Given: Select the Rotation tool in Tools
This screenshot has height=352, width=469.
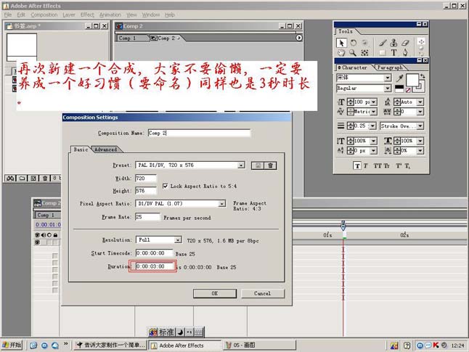Looking at the screenshot, I should coord(354,43).
